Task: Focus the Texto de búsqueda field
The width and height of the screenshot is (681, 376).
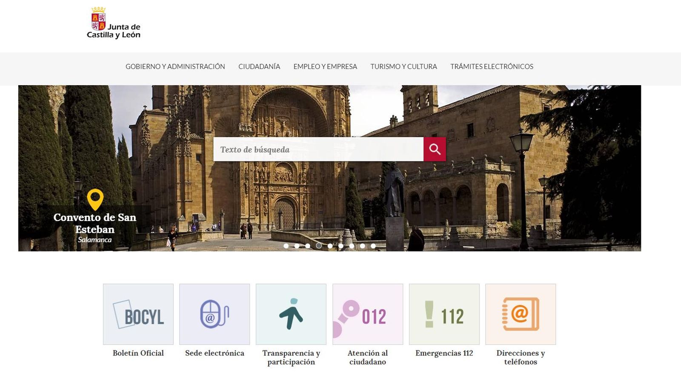Action: pyautogui.click(x=318, y=149)
